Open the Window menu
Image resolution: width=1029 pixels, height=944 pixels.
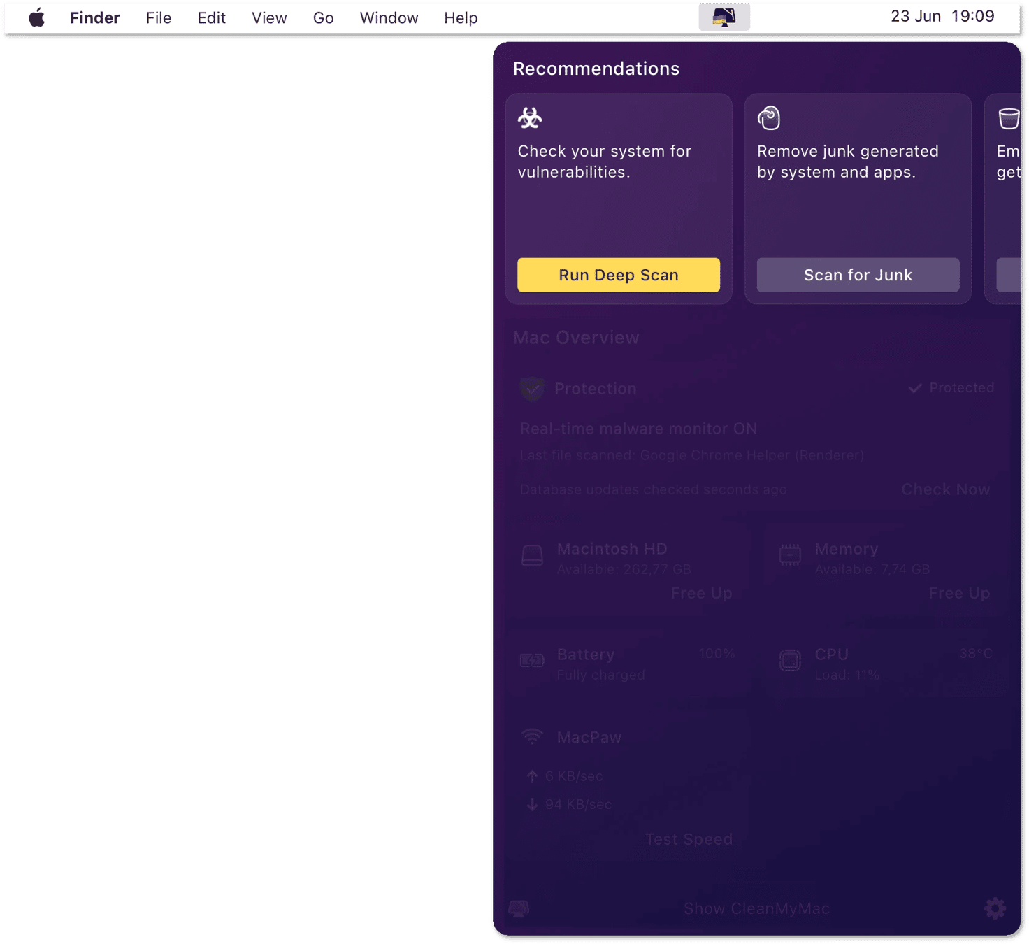[389, 18]
